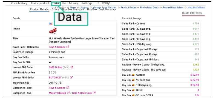Select the product title text
The height and width of the screenshot is (98, 213).
82,40
